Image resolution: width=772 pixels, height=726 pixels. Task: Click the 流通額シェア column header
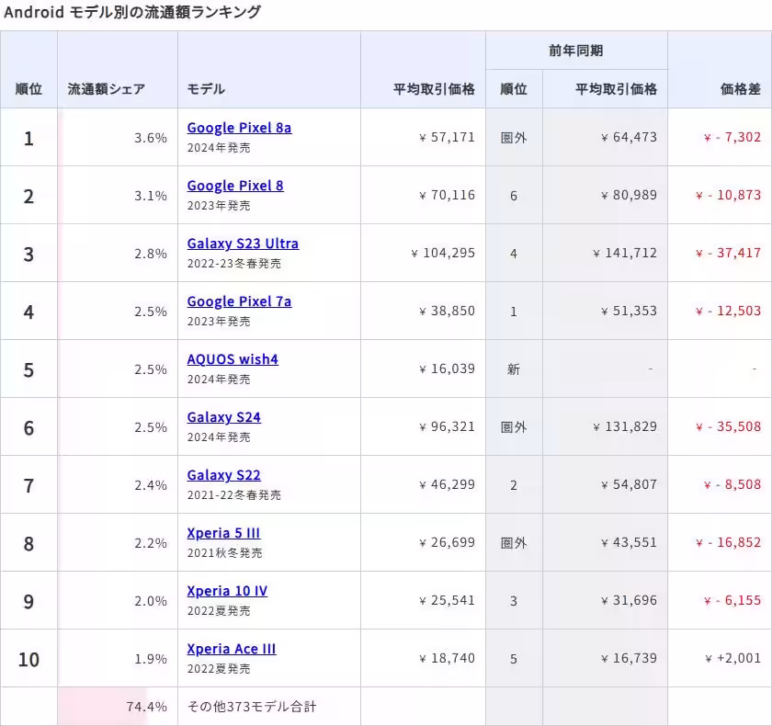(x=106, y=89)
